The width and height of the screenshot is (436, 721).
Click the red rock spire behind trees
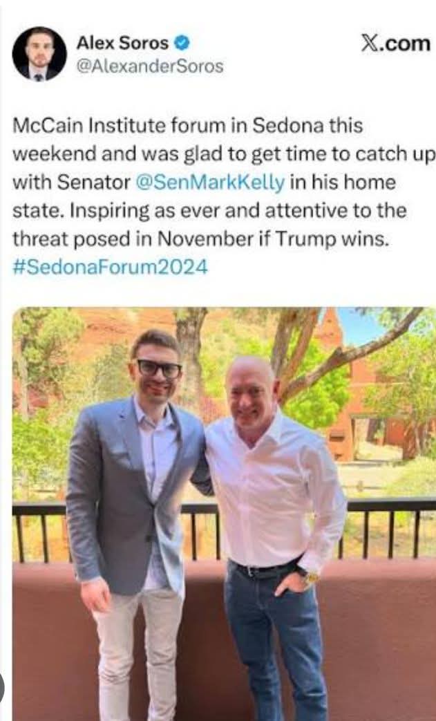click(x=330, y=328)
